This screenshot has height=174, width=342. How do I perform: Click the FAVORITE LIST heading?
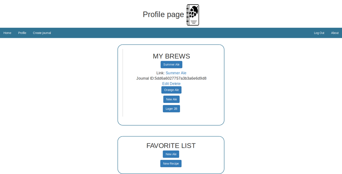pos(171,146)
